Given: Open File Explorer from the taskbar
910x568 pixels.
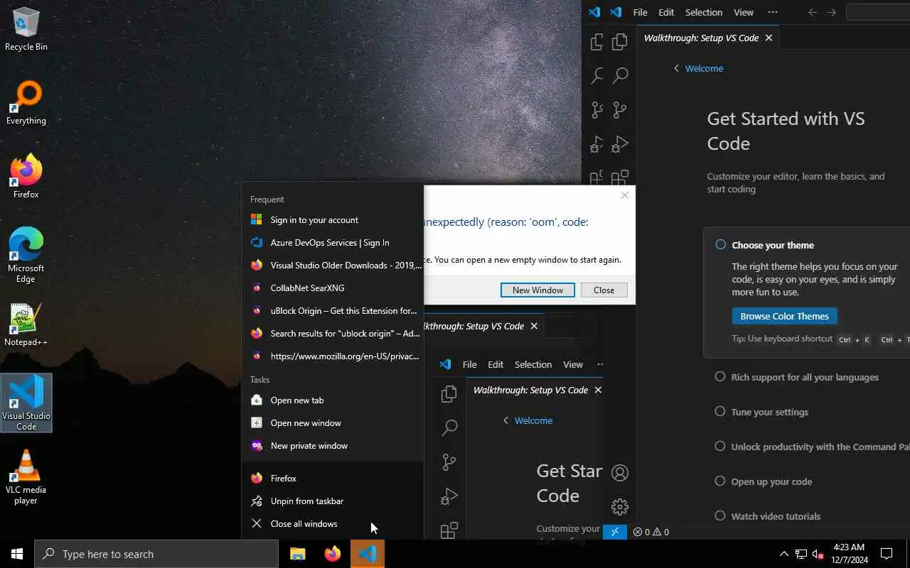Looking at the screenshot, I should 297,554.
